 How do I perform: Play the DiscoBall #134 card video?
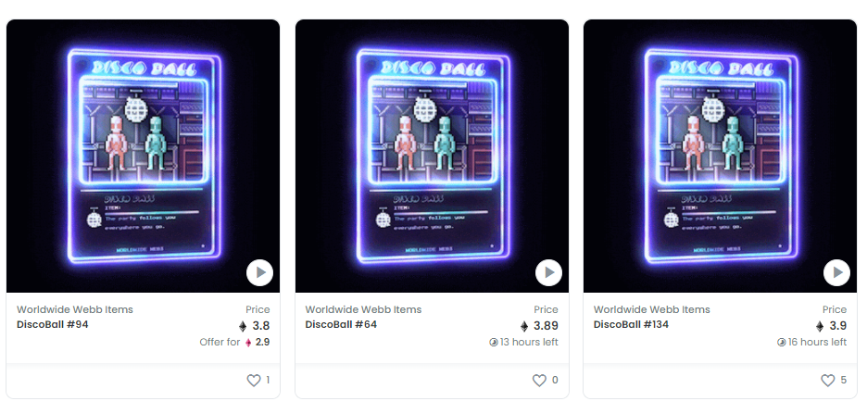pos(836,272)
